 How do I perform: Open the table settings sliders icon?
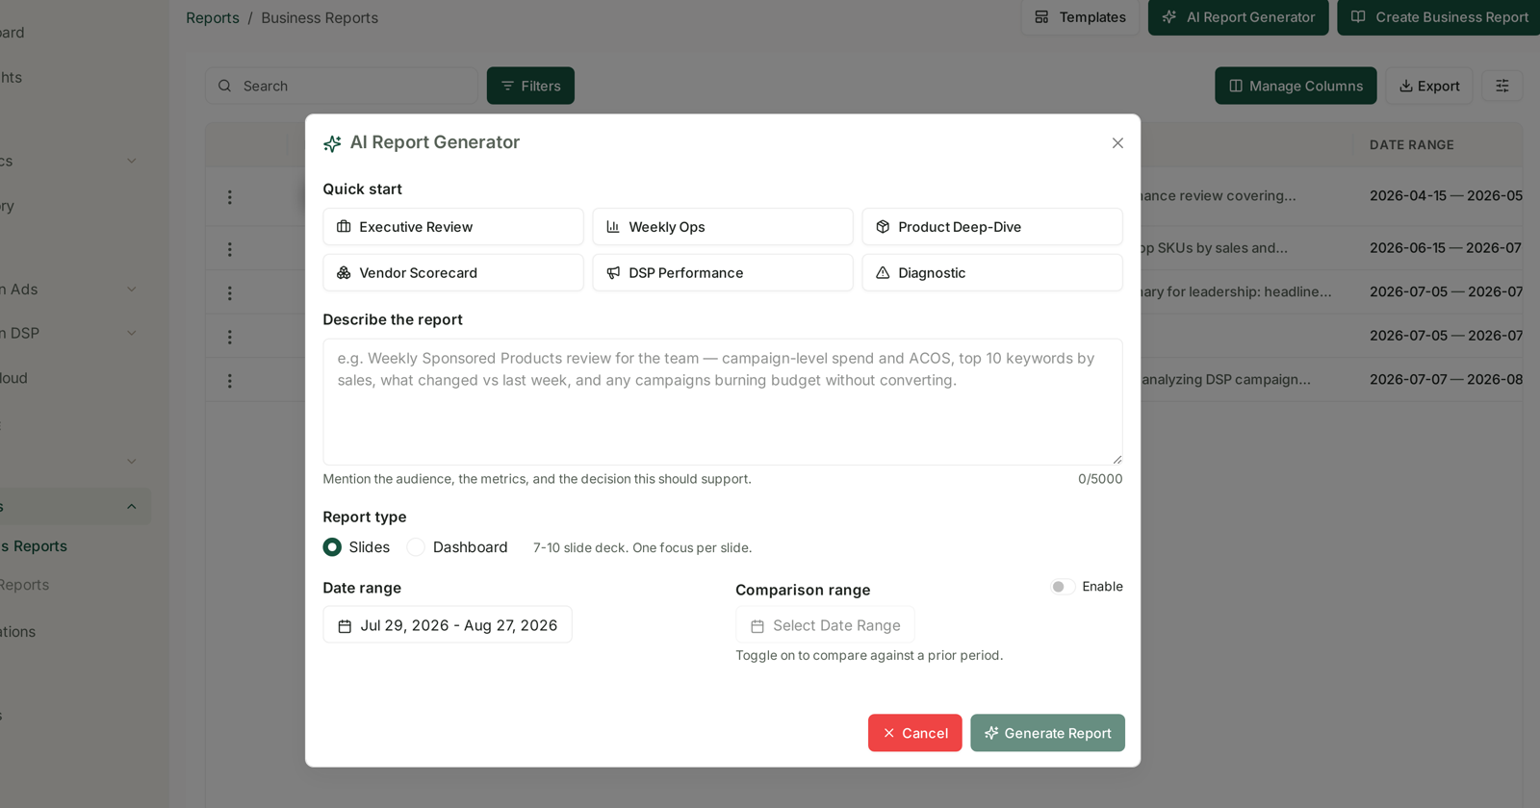coord(1502,86)
